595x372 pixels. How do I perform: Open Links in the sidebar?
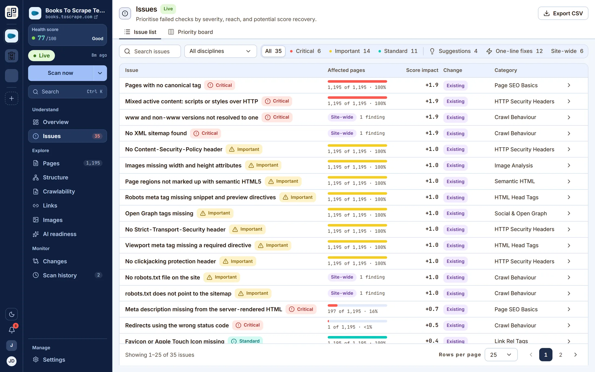68,206
